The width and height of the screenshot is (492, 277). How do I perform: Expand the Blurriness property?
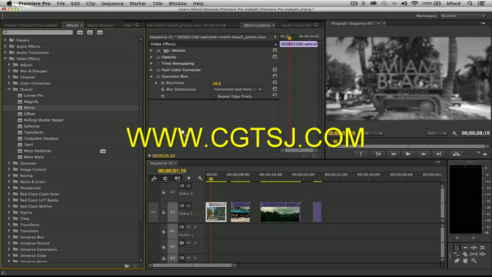(x=156, y=83)
